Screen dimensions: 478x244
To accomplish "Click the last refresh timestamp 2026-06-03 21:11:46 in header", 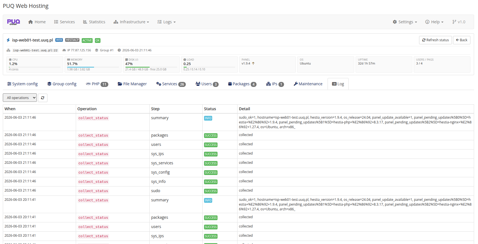I will (137, 50).
